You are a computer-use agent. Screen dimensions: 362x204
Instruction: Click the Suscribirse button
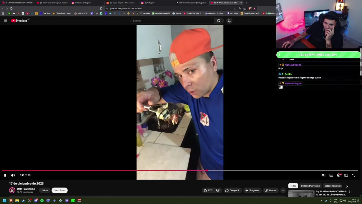pos(59,190)
